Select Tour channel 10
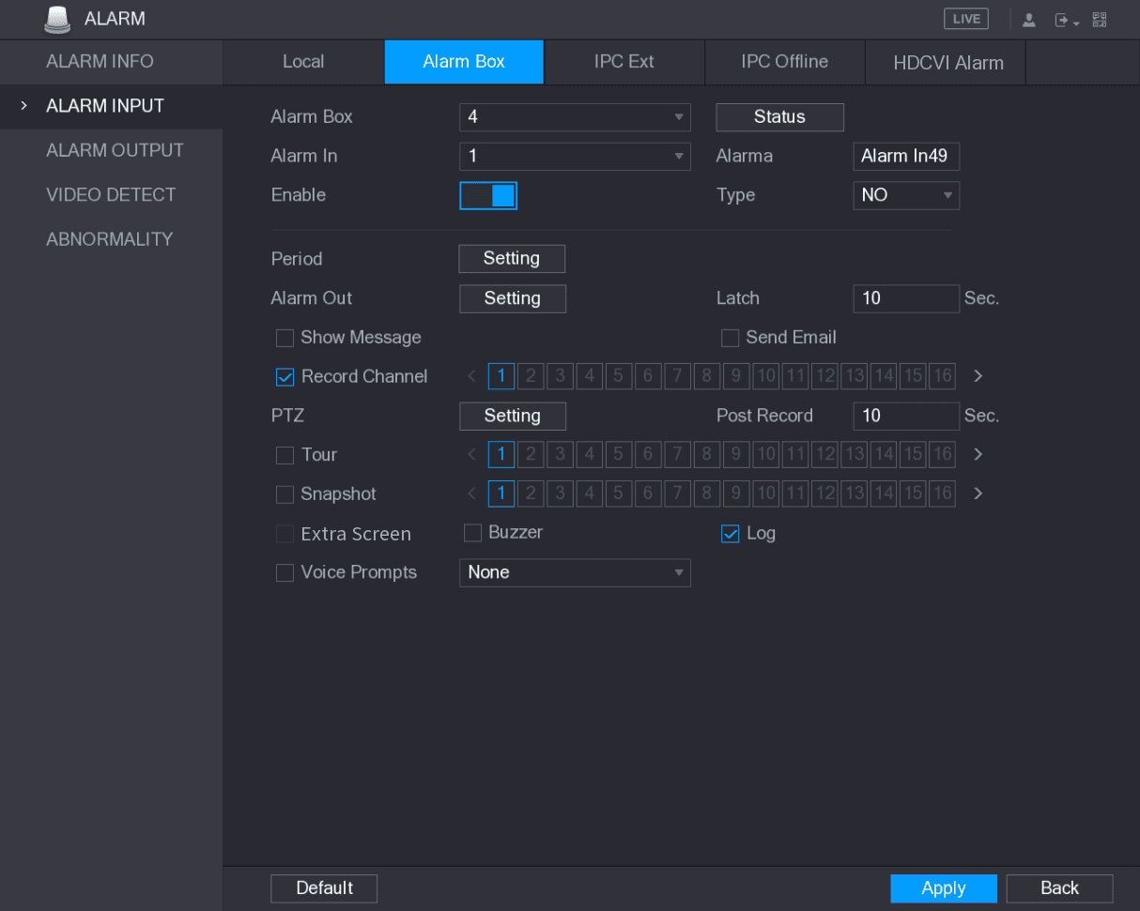This screenshot has width=1140, height=911. point(765,455)
